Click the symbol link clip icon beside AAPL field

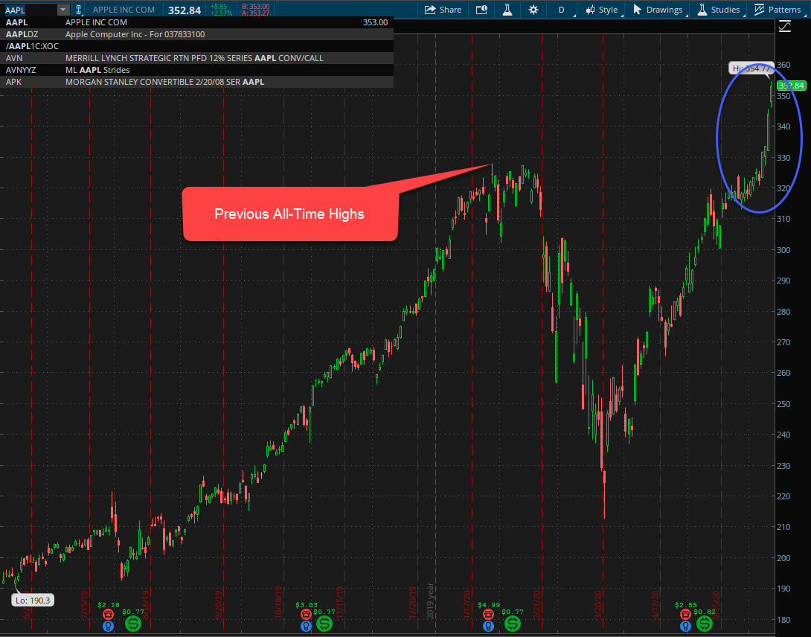pyautogui.click(x=79, y=10)
